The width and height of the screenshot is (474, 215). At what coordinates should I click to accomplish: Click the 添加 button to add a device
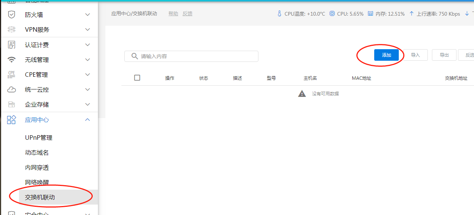(386, 54)
